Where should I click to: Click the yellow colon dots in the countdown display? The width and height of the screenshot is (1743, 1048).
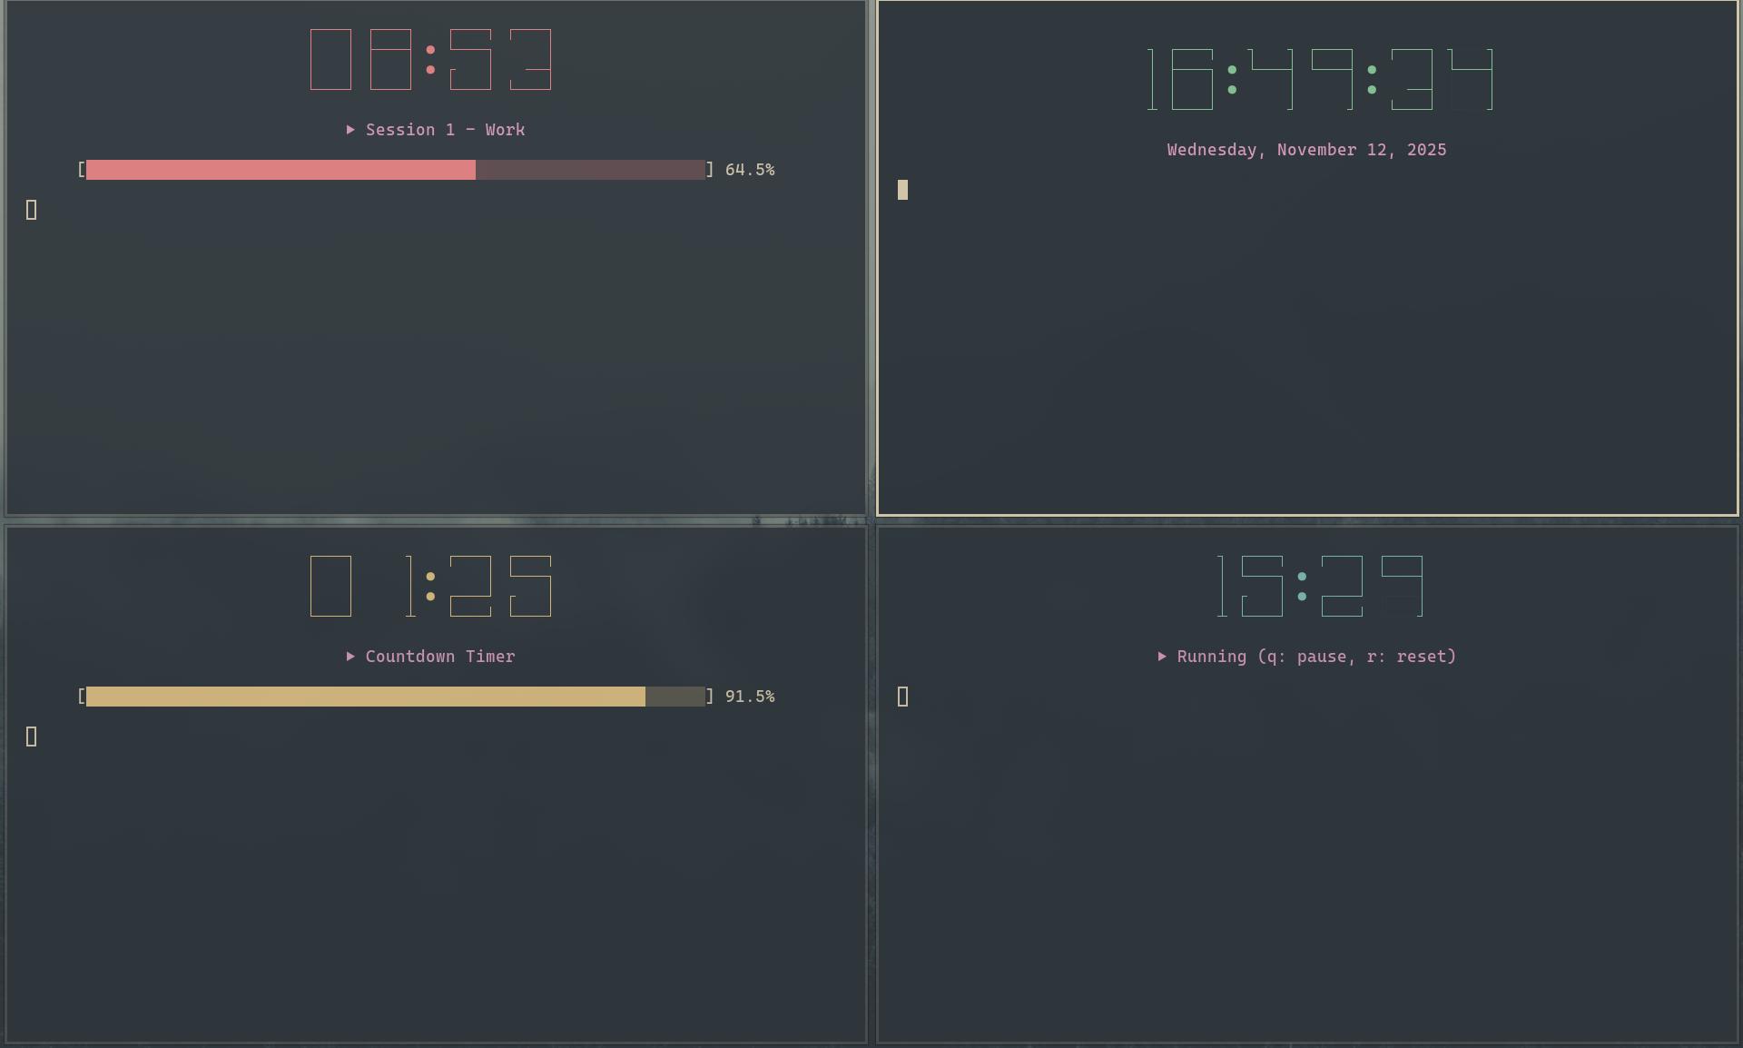[432, 586]
